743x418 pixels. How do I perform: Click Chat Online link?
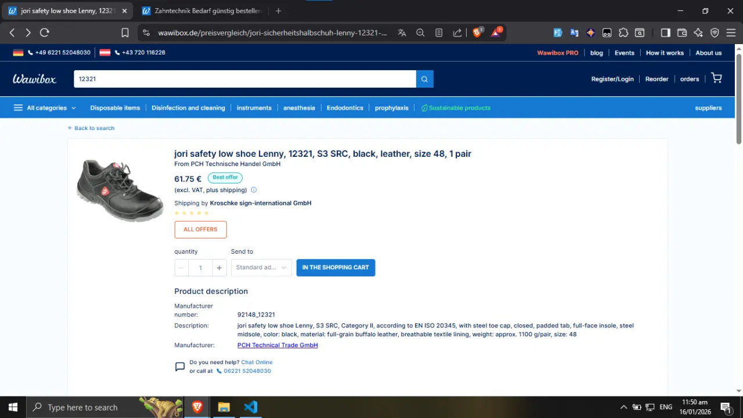point(257,362)
